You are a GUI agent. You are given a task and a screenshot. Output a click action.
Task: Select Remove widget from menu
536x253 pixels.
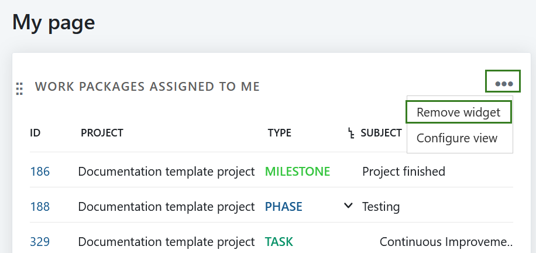pos(459,112)
